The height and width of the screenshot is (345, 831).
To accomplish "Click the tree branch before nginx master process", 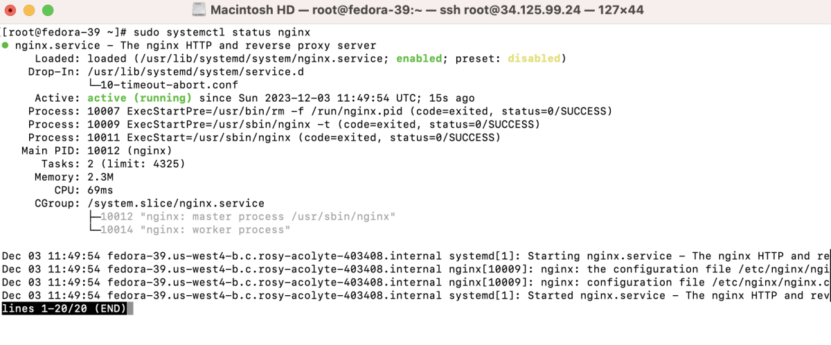I will [x=94, y=216].
